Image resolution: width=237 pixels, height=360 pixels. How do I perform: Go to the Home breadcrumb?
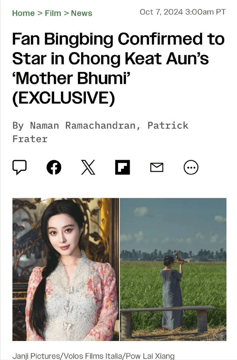click(23, 13)
